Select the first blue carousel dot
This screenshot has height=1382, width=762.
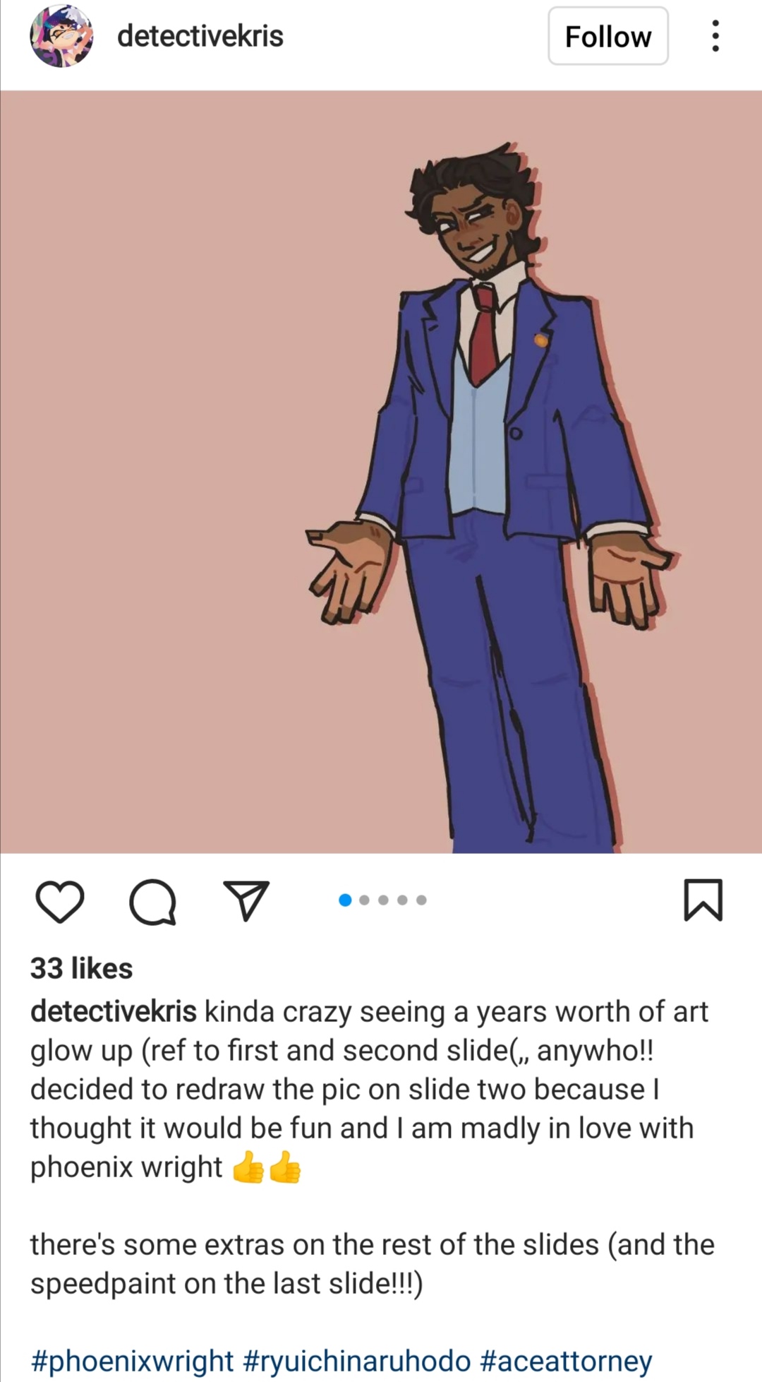coord(345,900)
